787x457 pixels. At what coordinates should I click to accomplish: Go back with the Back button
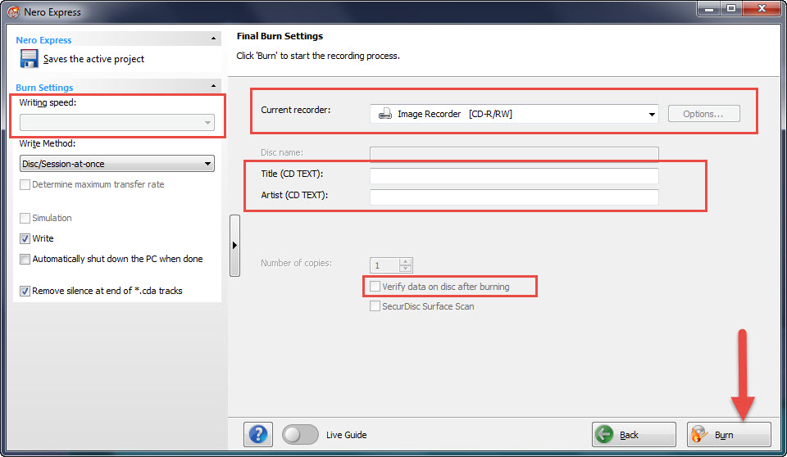point(634,434)
